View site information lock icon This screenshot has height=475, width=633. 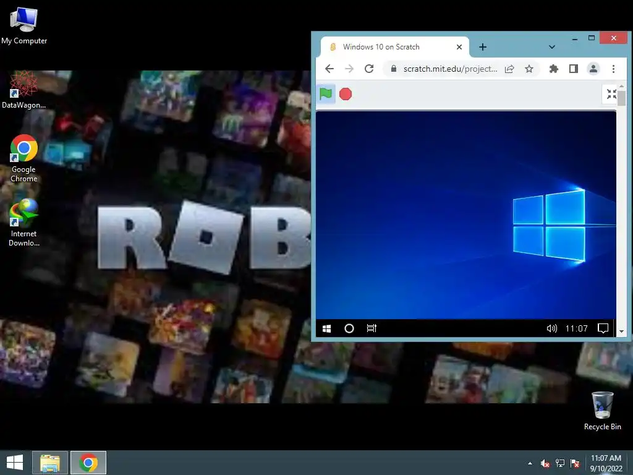[x=394, y=69]
